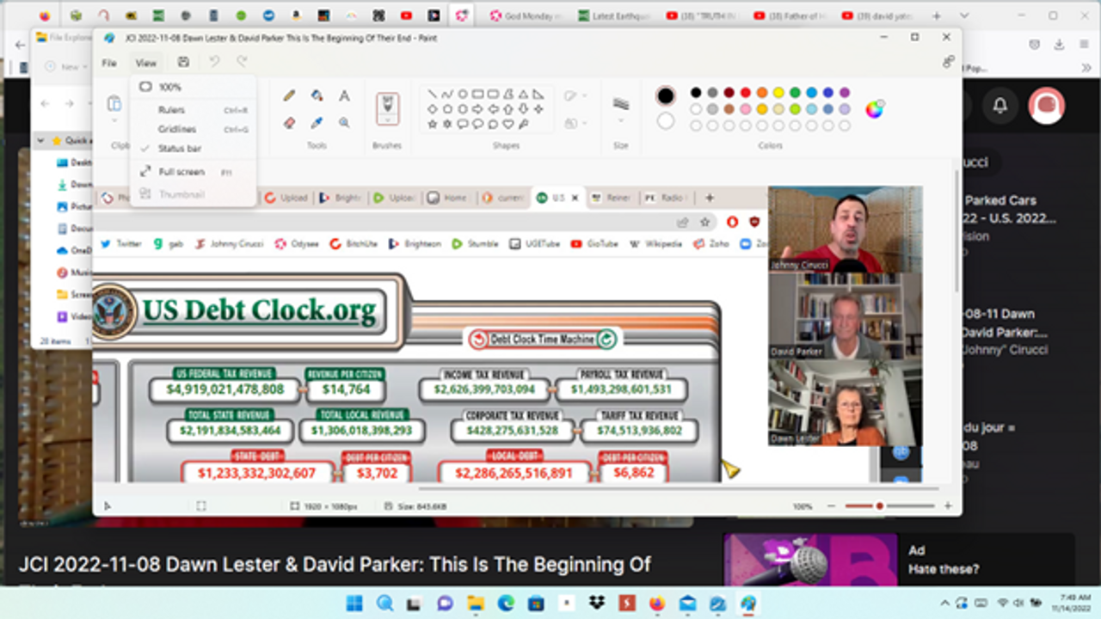
Task: Click the Save icon in title bar
Action: (183, 62)
